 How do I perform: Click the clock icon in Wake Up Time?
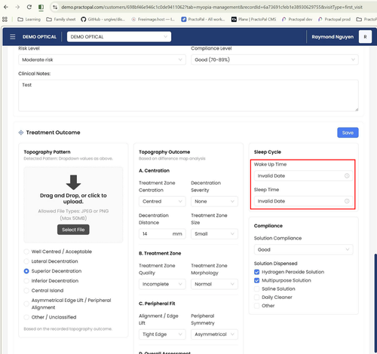[x=347, y=175]
